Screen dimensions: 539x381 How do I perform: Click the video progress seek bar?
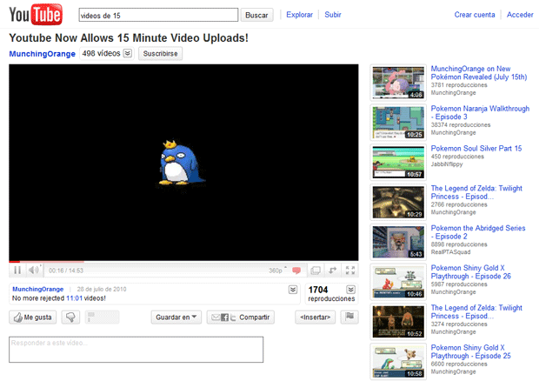coord(183,262)
